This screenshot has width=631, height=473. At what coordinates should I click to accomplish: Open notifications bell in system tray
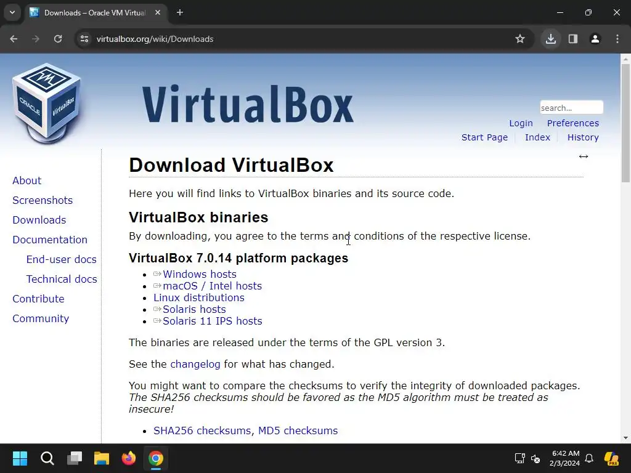[589, 458]
